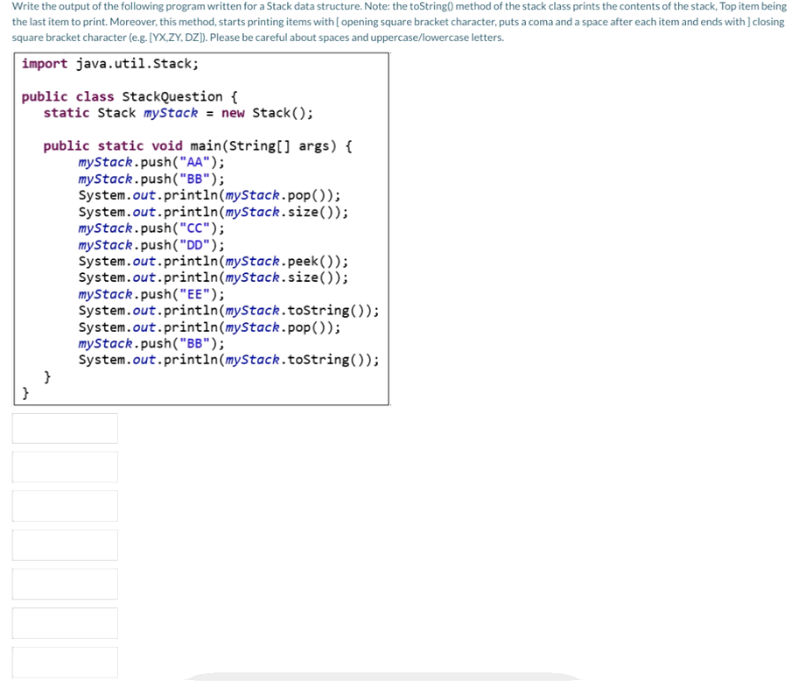Click the sixth answer input box
792x681 pixels.
(65, 622)
